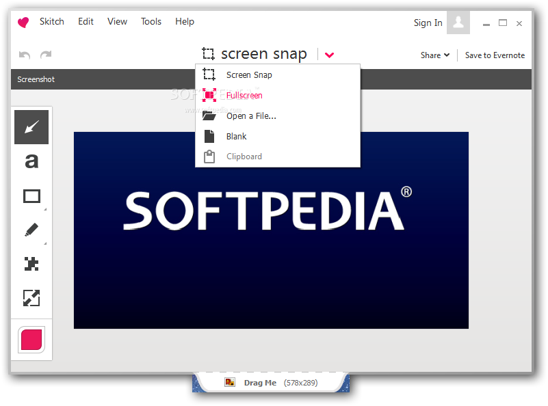
Task: Expand the Share dropdown
Action: 435,55
